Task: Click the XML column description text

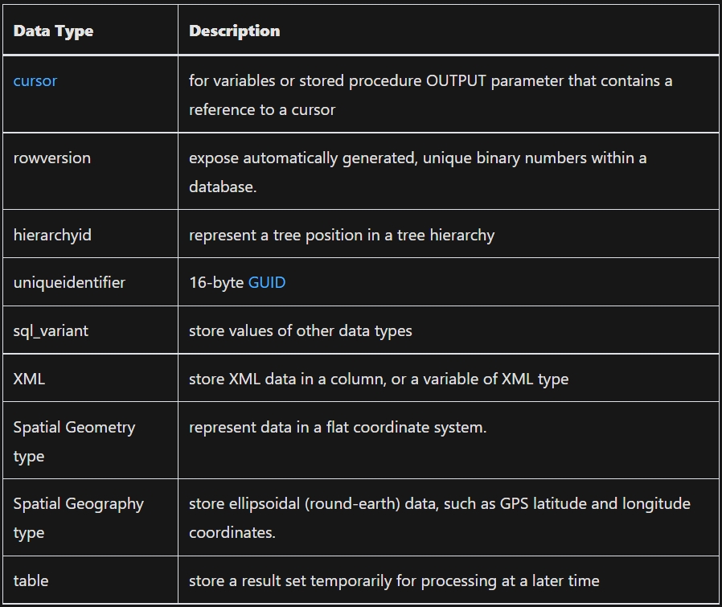Action: 378,379
